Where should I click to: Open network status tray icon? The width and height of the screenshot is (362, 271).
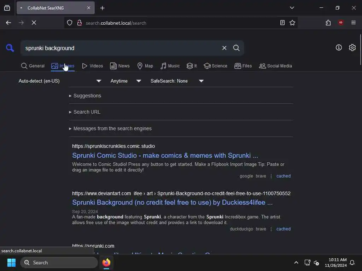click(x=307, y=263)
